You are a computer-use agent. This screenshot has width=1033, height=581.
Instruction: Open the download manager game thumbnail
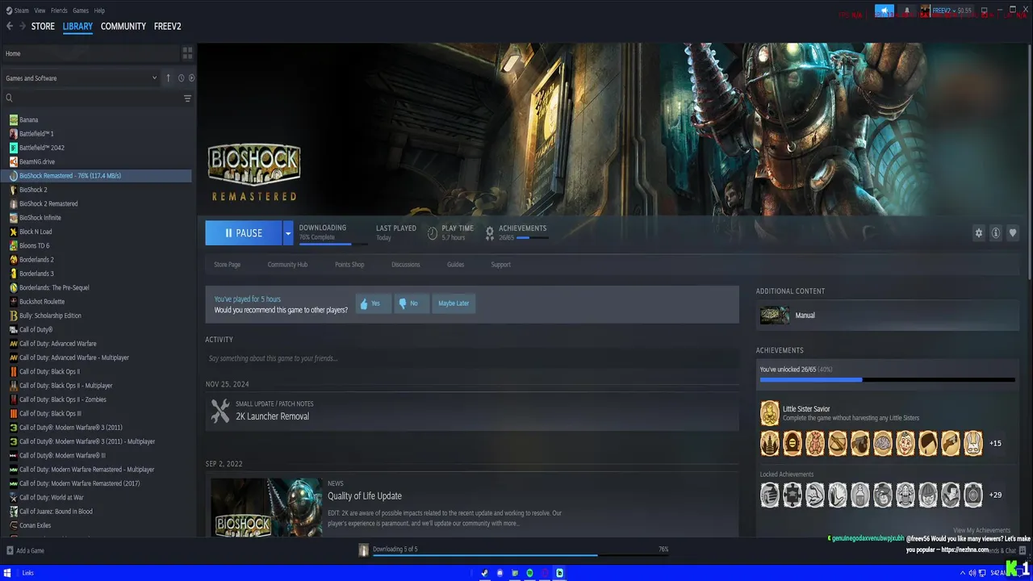pos(364,550)
